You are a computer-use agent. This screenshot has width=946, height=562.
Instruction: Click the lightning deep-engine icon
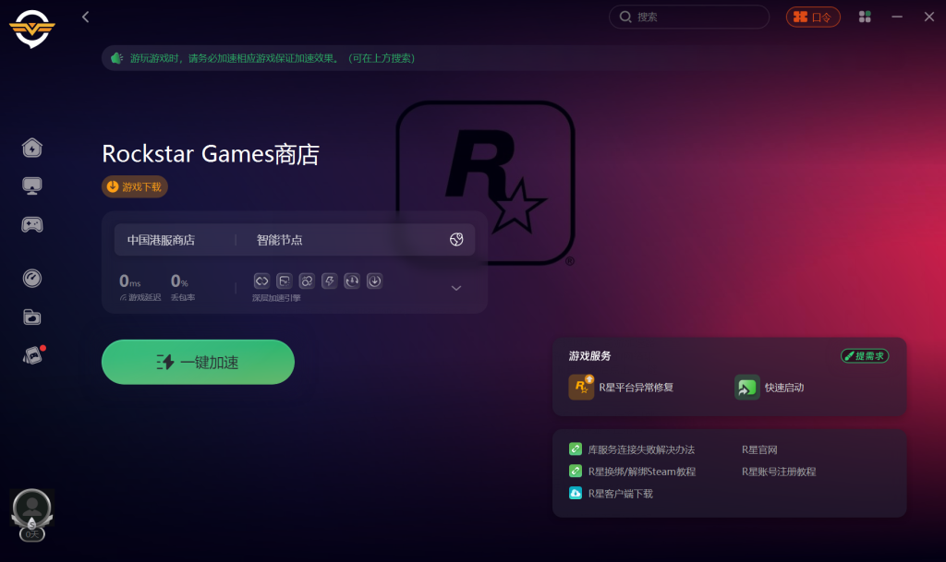330,281
